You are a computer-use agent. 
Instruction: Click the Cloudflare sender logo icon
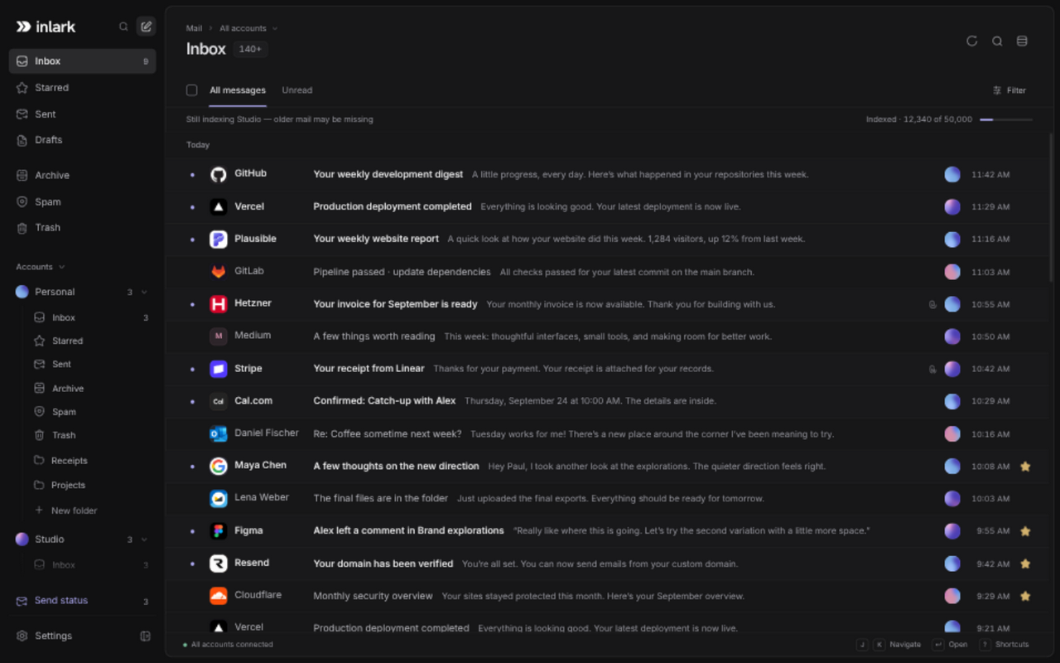219,596
